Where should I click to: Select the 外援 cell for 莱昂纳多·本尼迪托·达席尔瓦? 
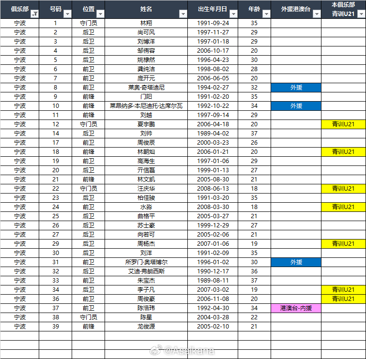click(x=296, y=106)
